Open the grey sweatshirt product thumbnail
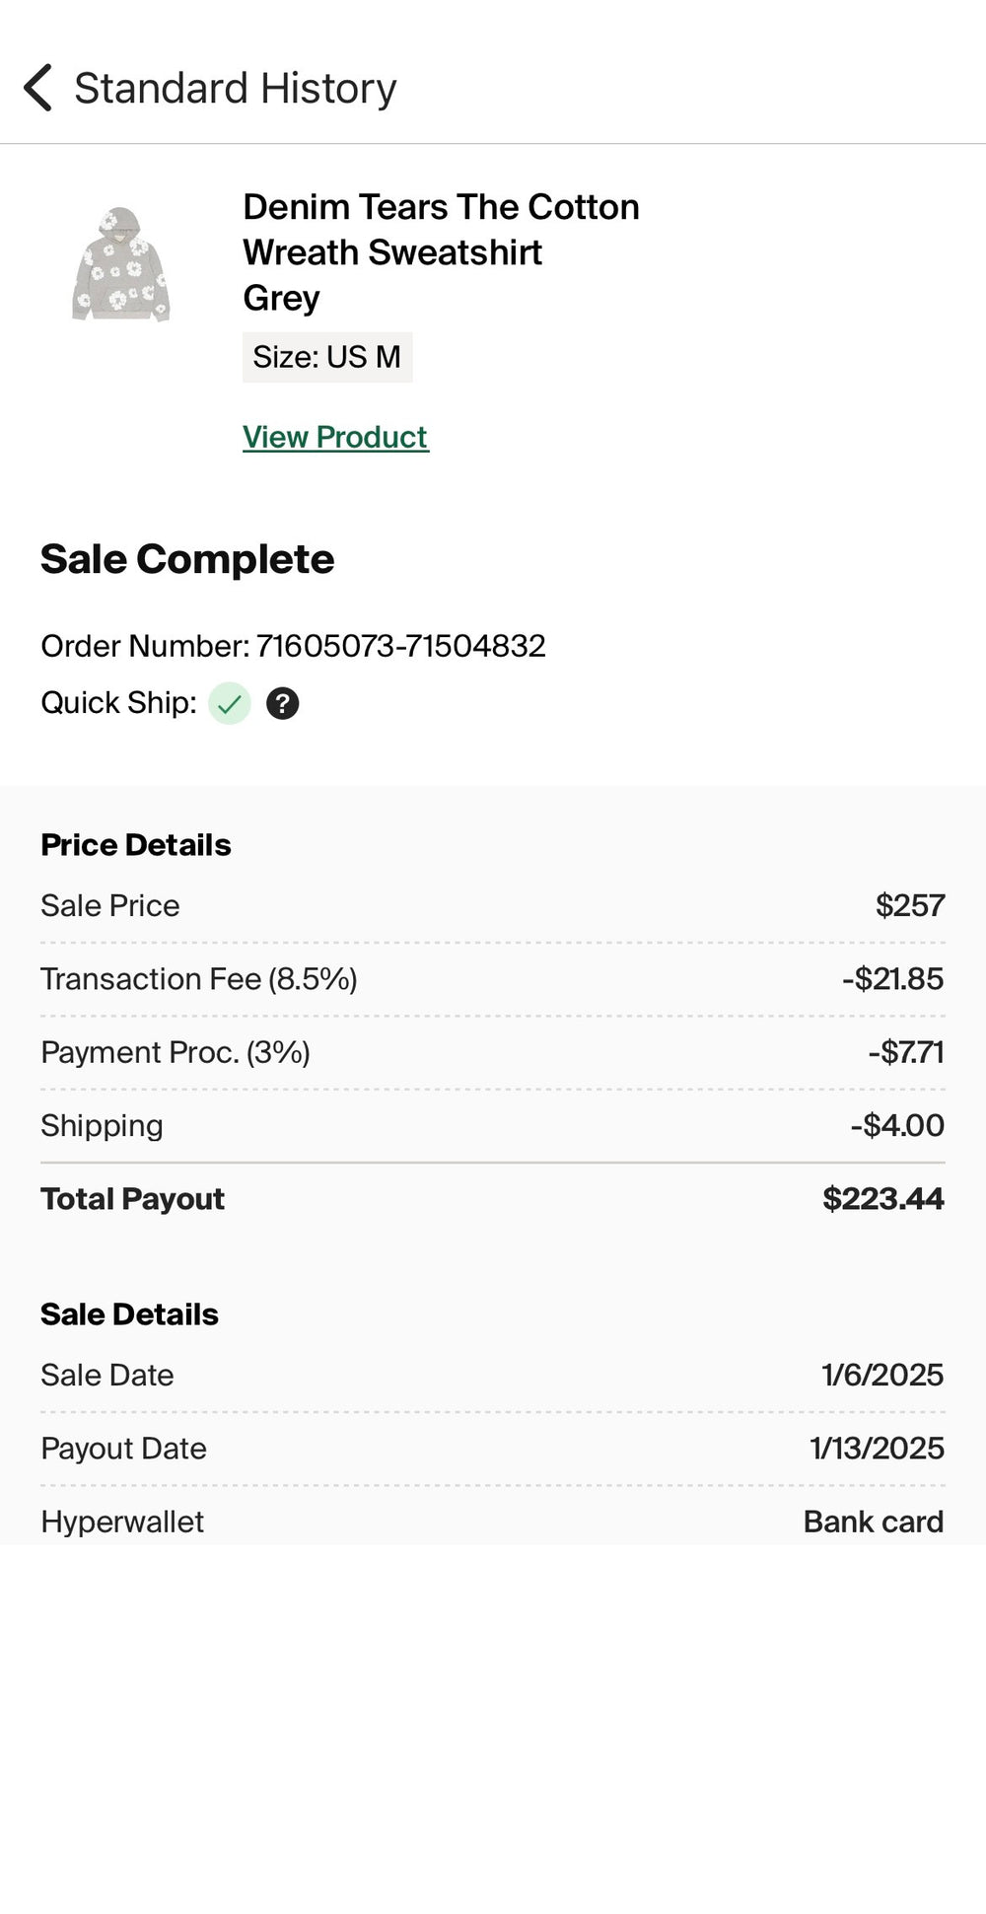 121,264
